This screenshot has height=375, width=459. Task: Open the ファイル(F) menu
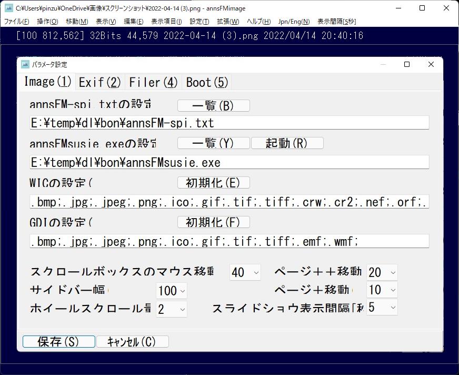click(x=16, y=22)
